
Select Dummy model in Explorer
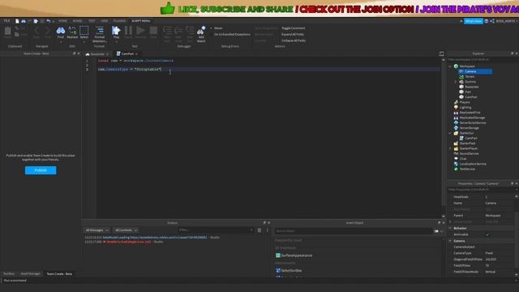tap(470, 82)
